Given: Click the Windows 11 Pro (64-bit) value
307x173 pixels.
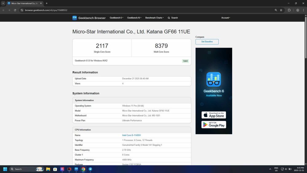Looking at the screenshot, I should pos(133,106).
